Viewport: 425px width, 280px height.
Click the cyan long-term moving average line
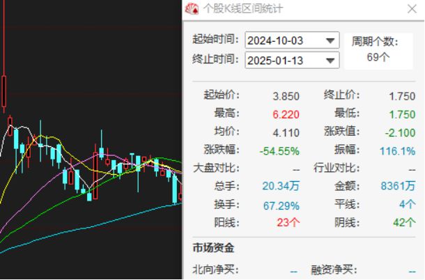(89, 227)
